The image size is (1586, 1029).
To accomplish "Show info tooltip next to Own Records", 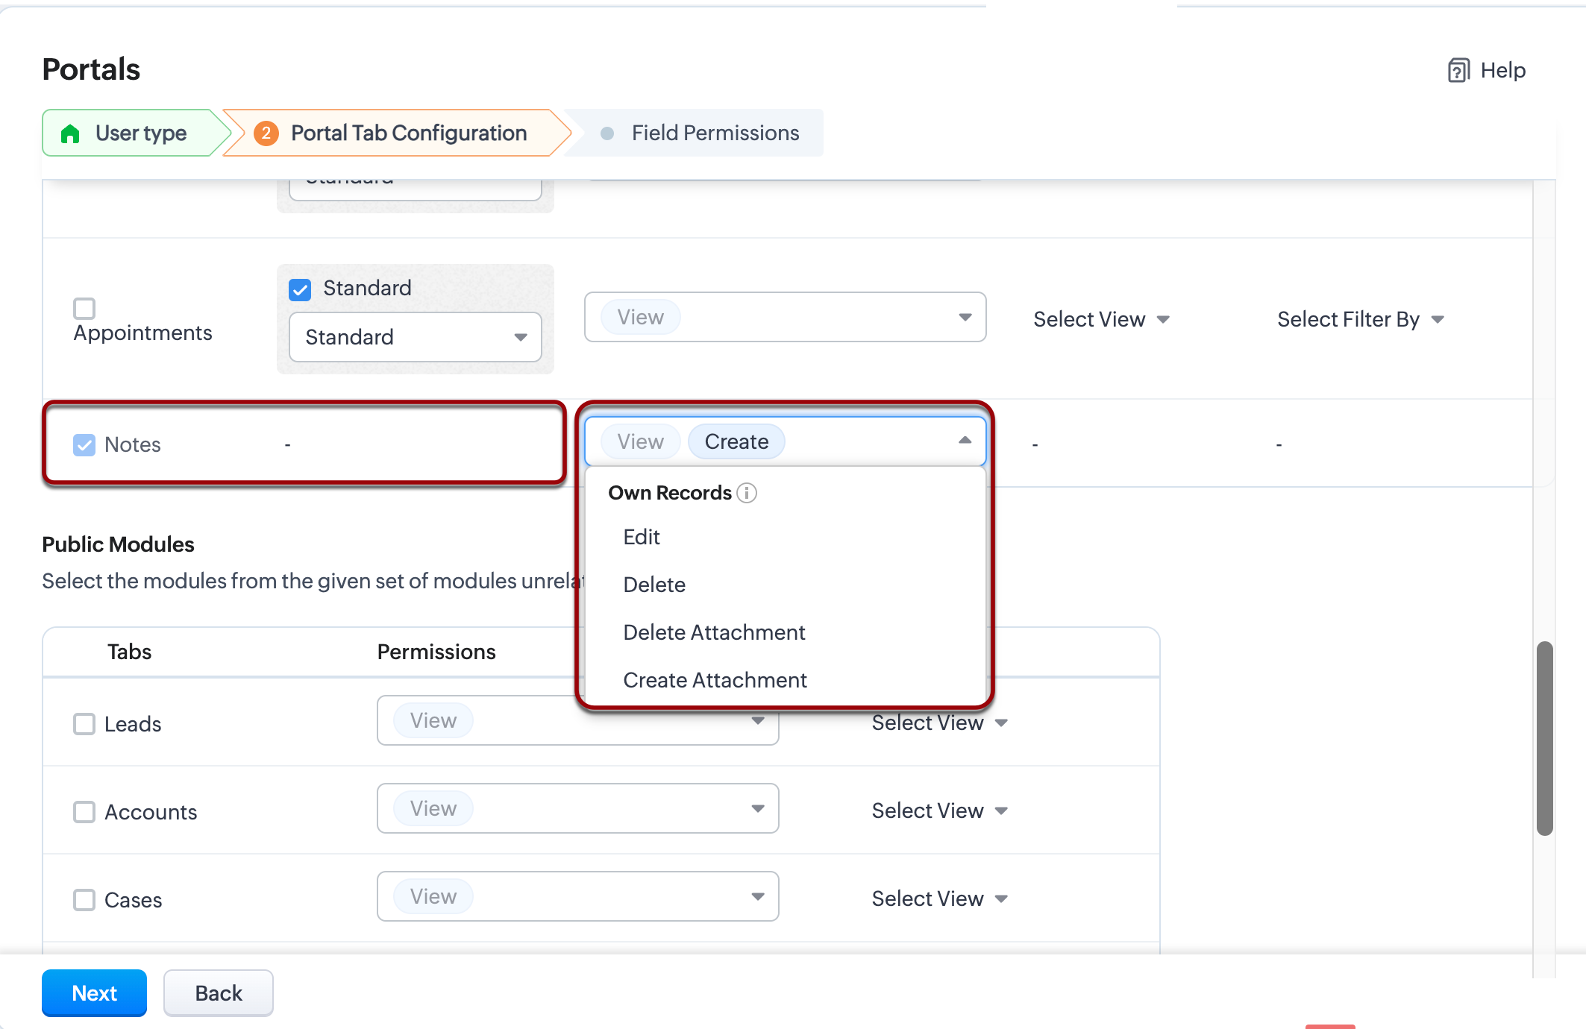I will click(x=747, y=493).
